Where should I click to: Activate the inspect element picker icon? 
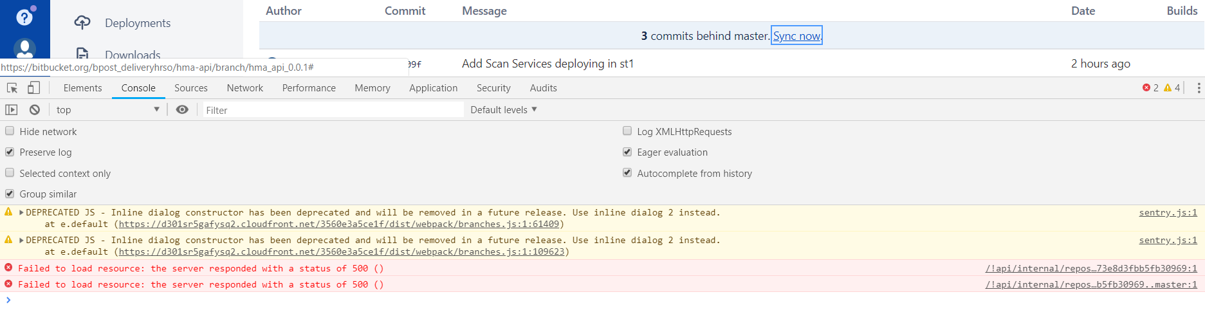click(12, 88)
